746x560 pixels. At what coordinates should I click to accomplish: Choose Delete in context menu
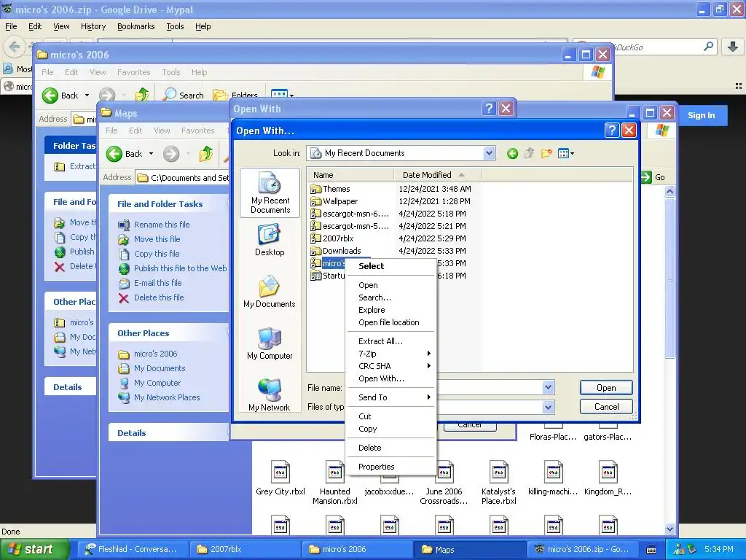390,448
